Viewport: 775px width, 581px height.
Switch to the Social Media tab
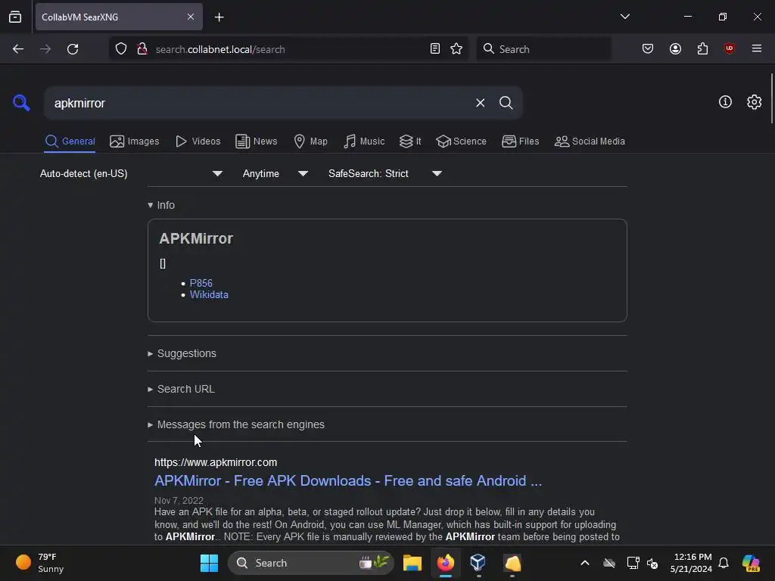pyautogui.click(x=590, y=141)
